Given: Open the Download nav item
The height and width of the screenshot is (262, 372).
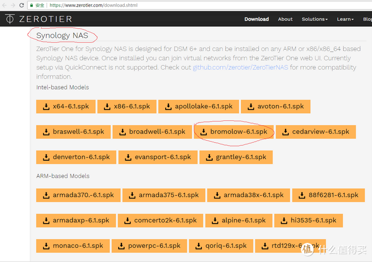Looking at the screenshot, I should (257, 19).
